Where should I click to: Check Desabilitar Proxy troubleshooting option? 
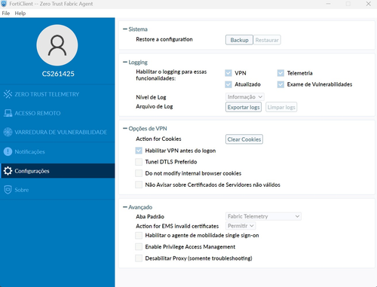coord(139,258)
